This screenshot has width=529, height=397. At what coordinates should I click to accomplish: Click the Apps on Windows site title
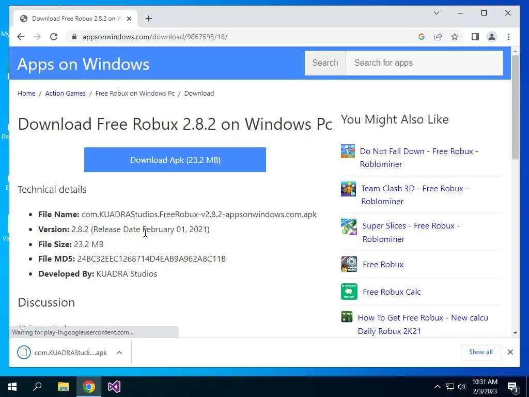83,64
